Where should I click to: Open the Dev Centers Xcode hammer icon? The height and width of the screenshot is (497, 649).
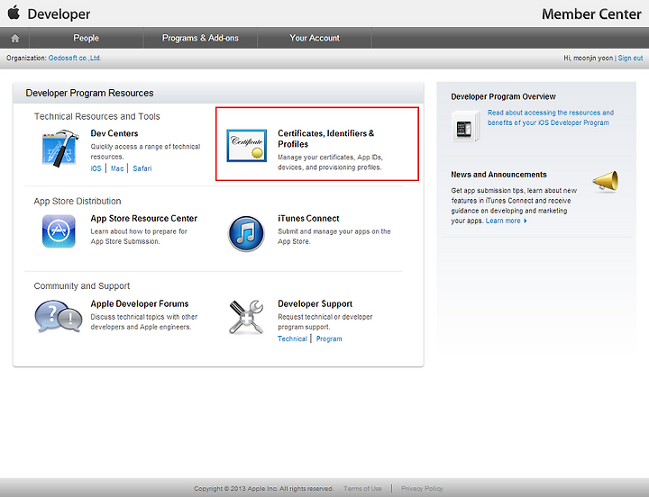(x=60, y=149)
